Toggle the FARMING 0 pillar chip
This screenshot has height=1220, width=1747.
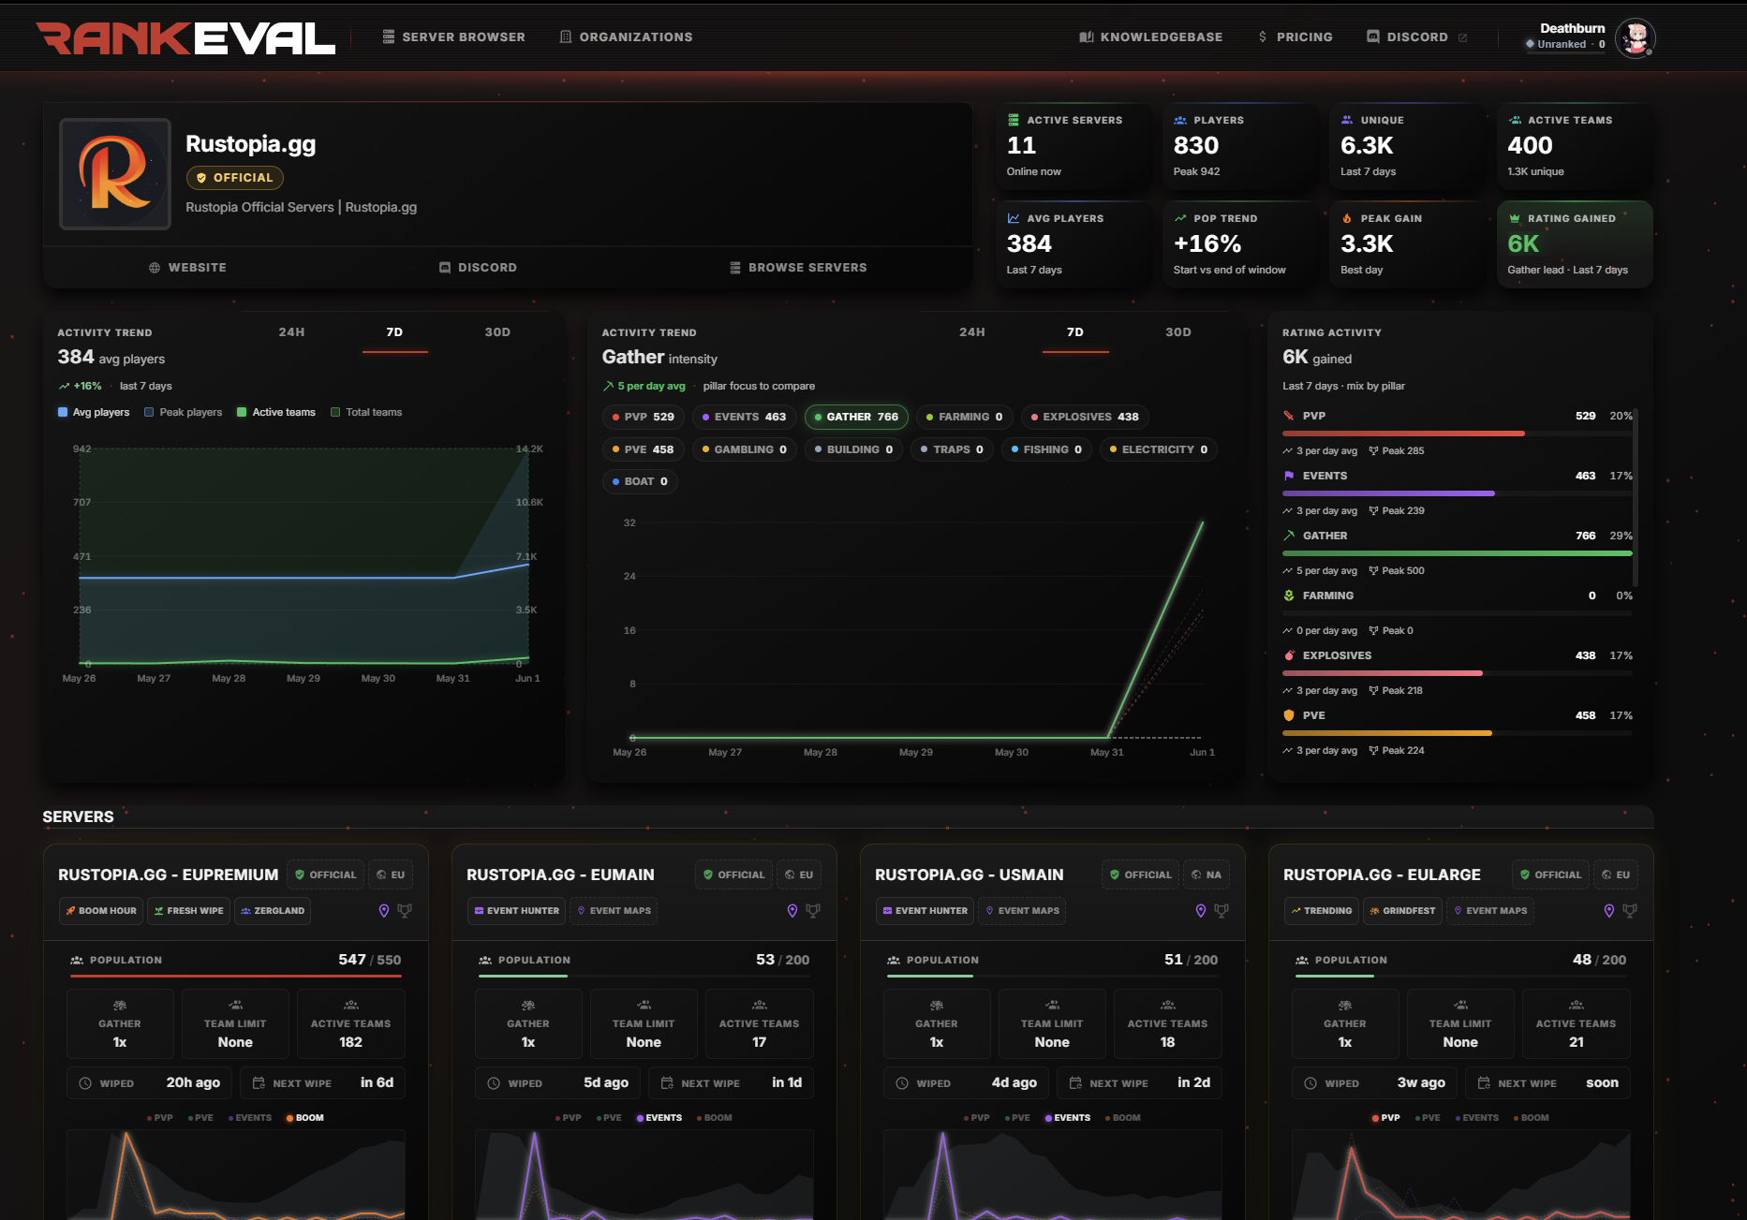[x=964, y=417]
